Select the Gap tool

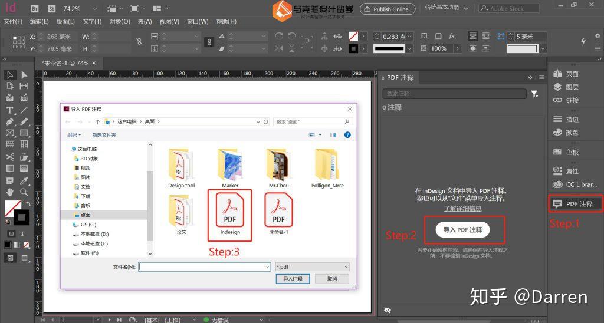point(24,86)
